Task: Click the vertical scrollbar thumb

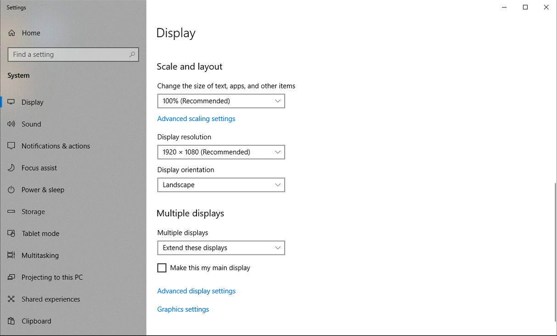Action: tap(555, 251)
